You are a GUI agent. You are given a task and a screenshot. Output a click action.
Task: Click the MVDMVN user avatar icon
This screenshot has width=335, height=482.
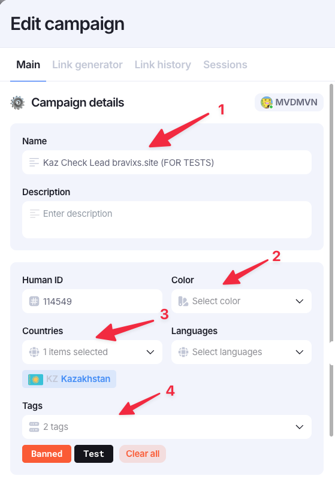(x=267, y=102)
